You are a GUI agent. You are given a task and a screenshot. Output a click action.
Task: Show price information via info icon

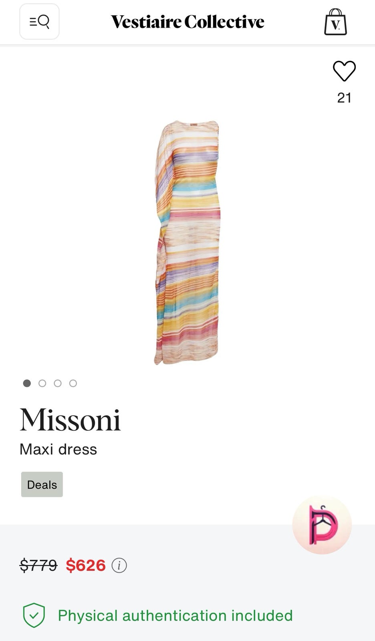[119, 565]
